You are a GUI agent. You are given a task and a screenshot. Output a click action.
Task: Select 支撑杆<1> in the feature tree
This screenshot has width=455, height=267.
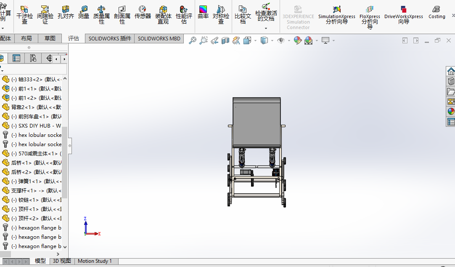[32, 191]
